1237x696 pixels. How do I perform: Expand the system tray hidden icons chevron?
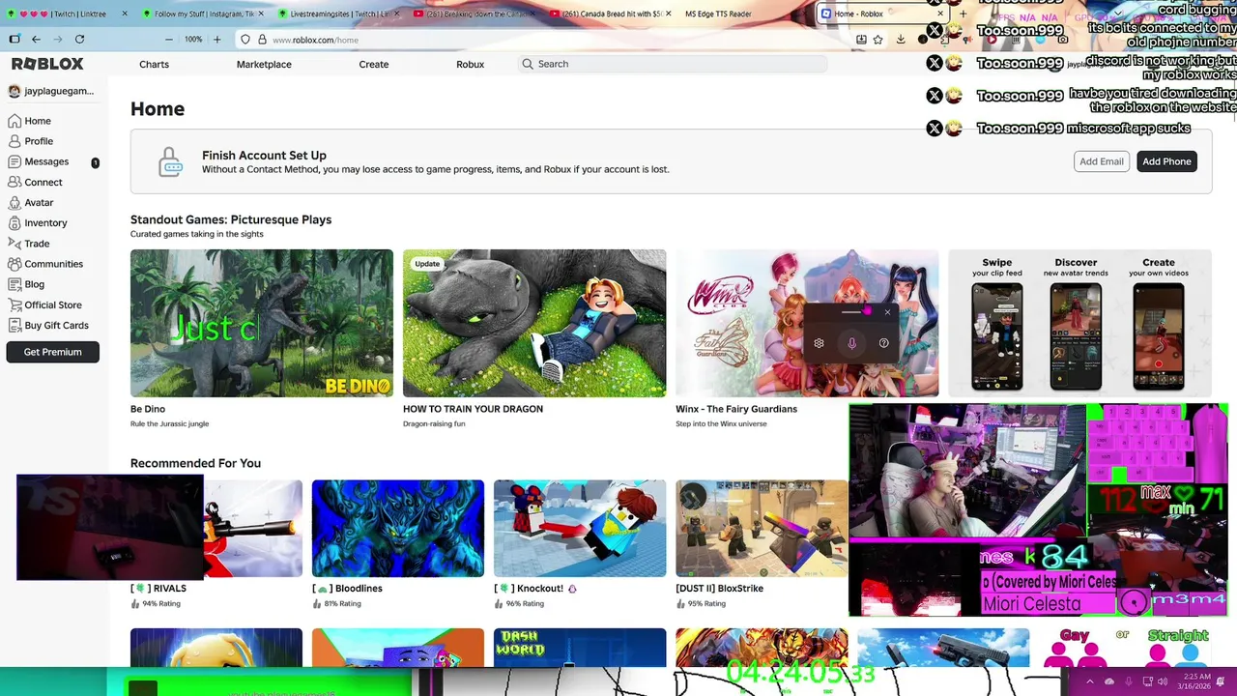(x=1090, y=681)
